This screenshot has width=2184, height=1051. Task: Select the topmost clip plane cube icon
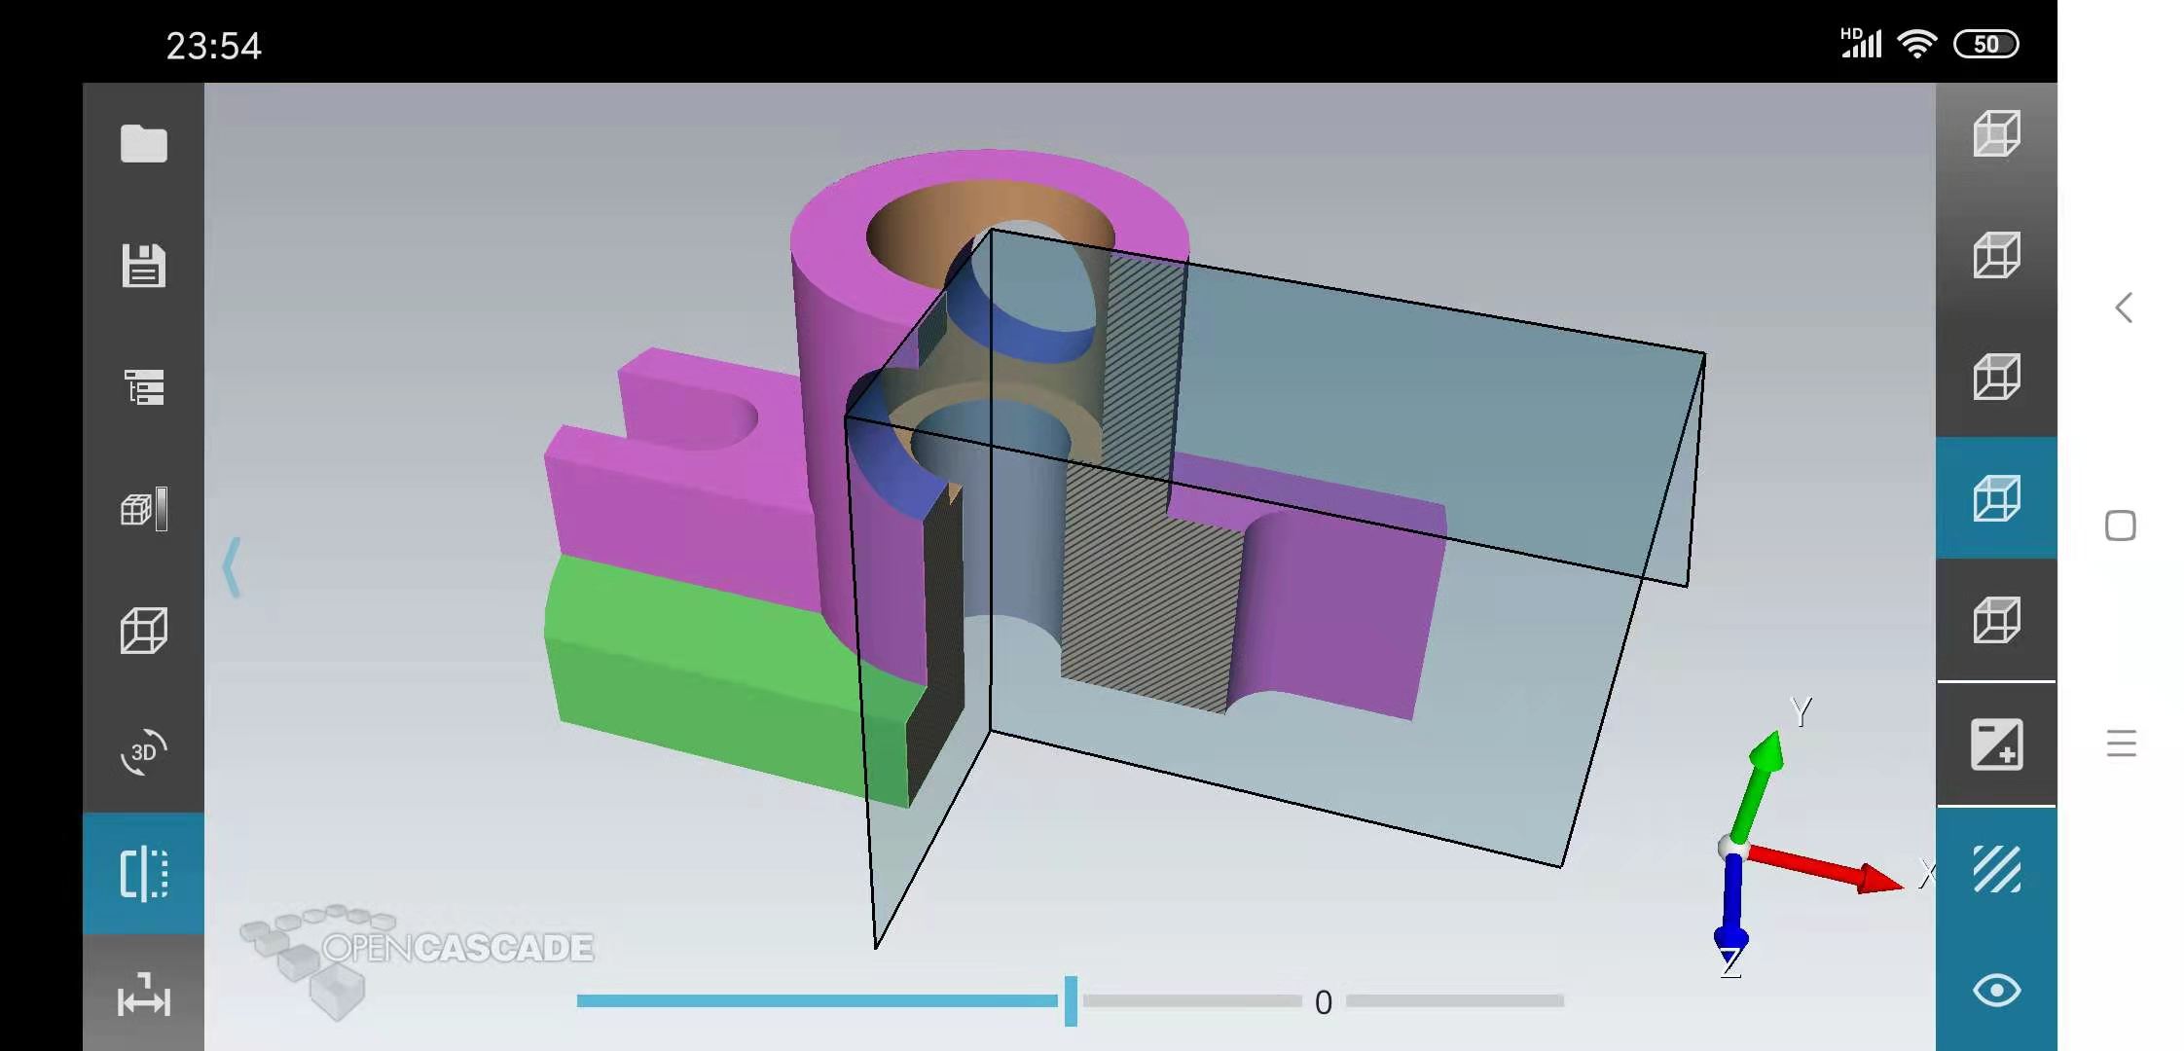tap(1996, 133)
